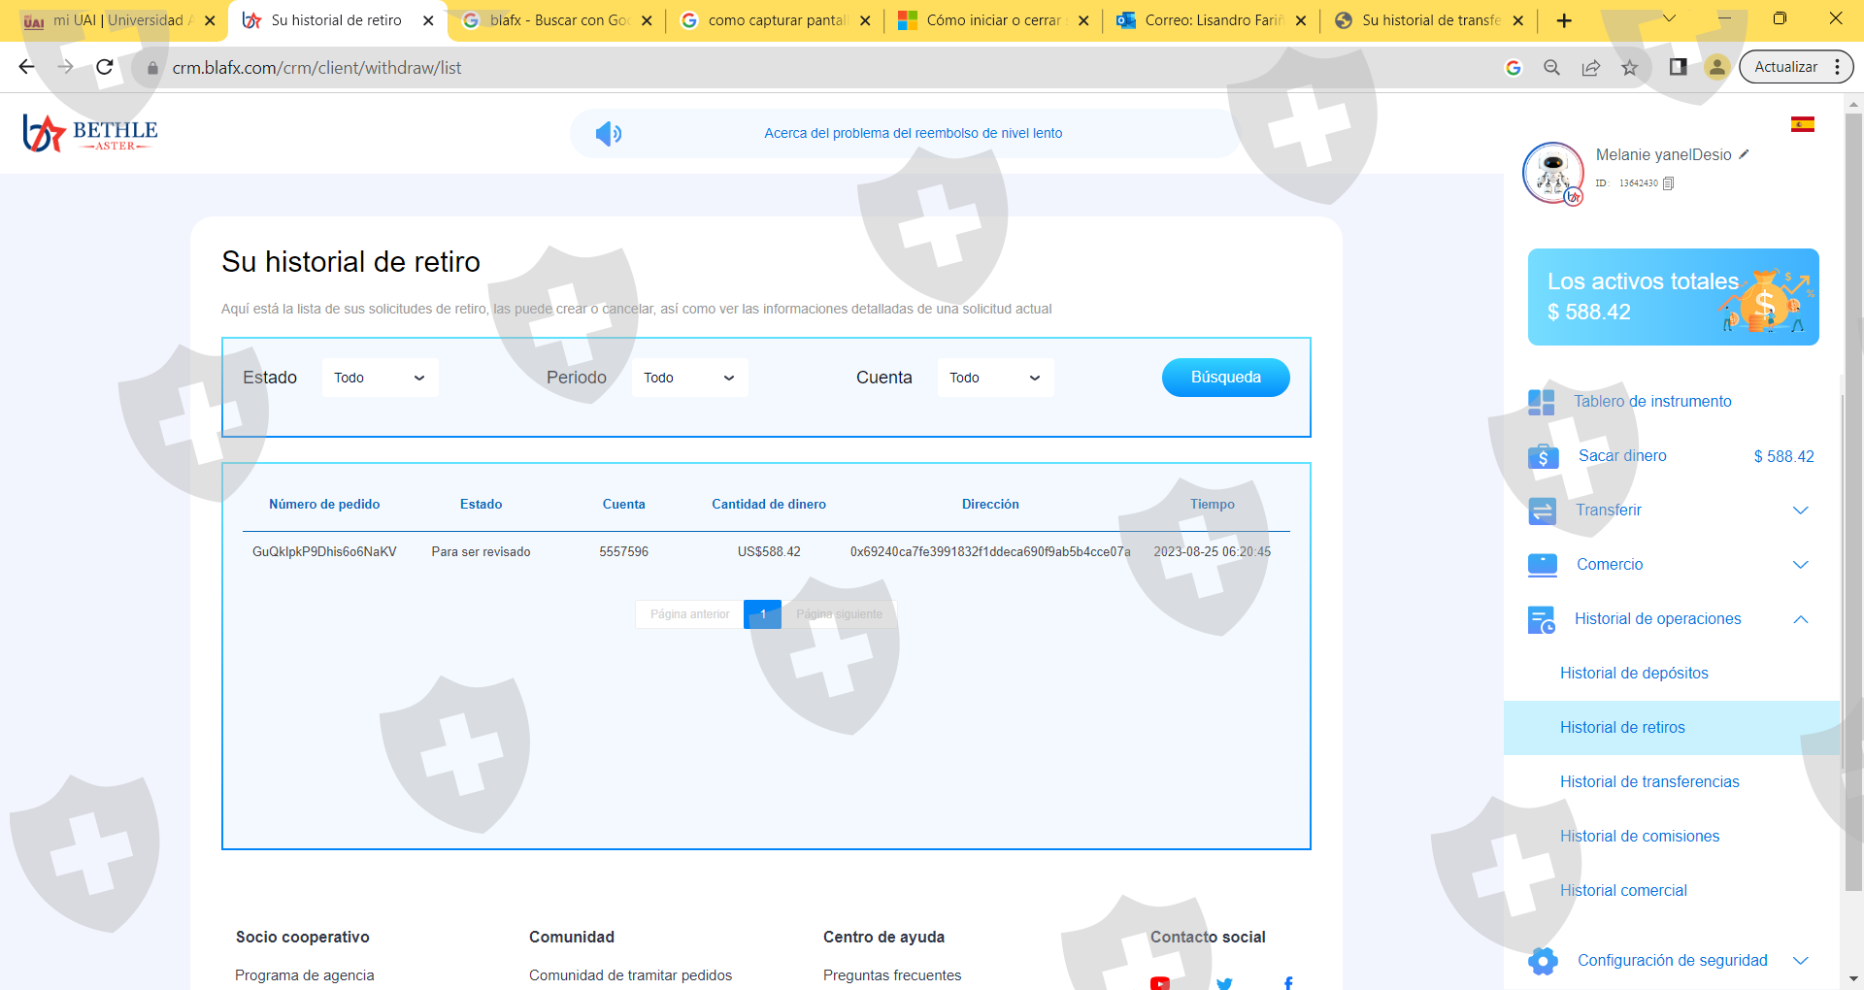Open the Periodo filter dropdown
Image resolution: width=1864 pixels, height=990 pixels.
pyautogui.click(x=689, y=378)
